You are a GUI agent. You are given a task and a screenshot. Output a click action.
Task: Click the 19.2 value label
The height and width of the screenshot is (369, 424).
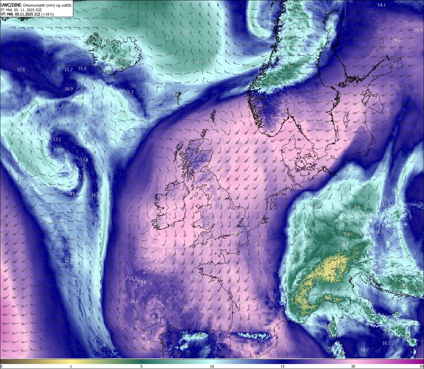click(150, 331)
